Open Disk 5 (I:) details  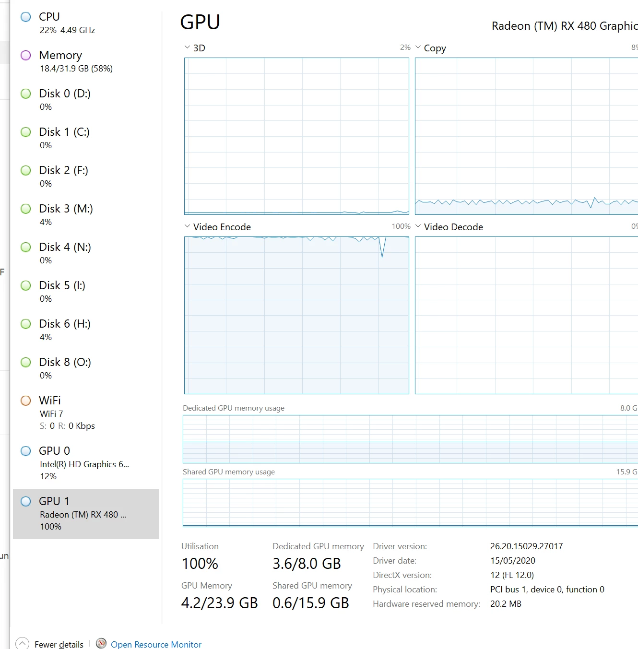point(86,292)
